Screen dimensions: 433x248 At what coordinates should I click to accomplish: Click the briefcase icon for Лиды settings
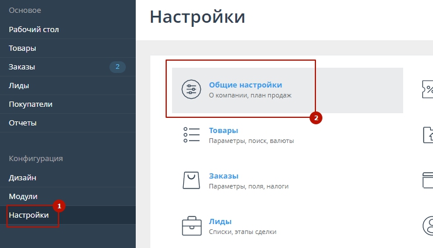(x=191, y=225)
